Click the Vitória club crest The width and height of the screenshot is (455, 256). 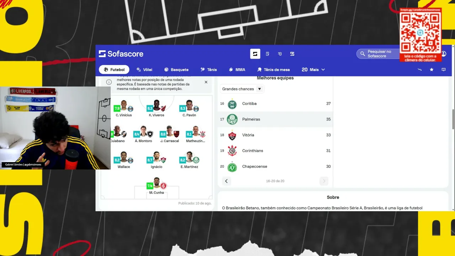coord(232,135)
